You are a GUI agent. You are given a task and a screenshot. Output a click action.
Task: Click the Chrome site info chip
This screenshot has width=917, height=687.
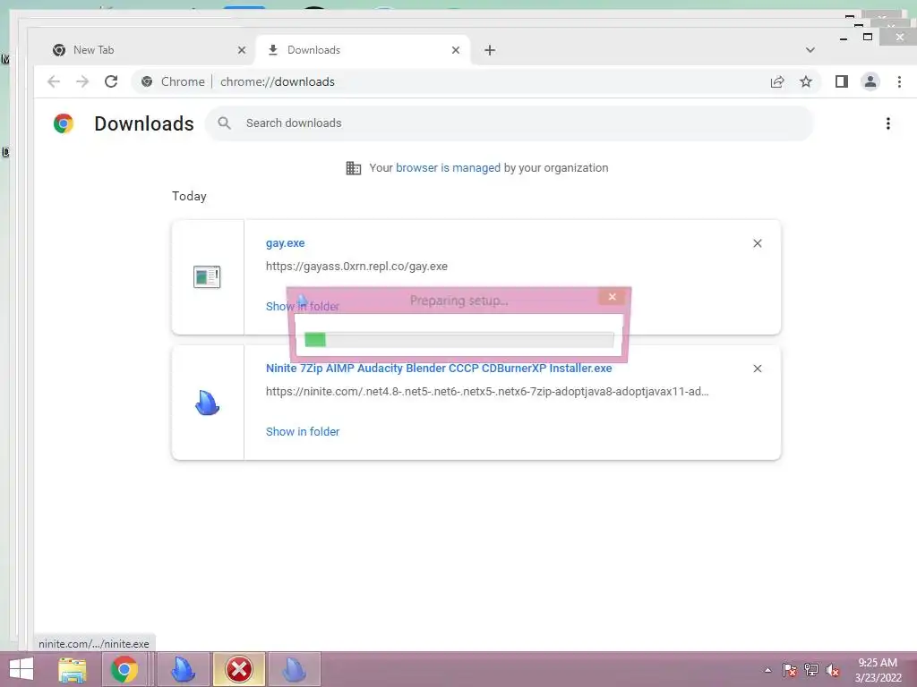pos(174,81)
